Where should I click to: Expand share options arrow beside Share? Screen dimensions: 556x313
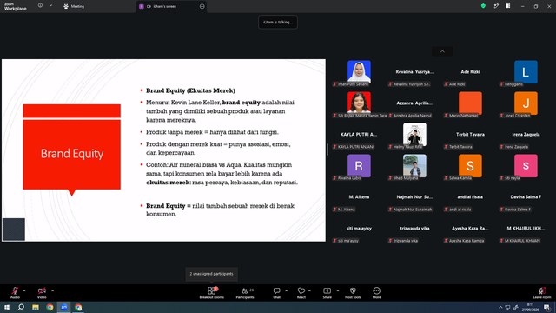coord(338,290)
